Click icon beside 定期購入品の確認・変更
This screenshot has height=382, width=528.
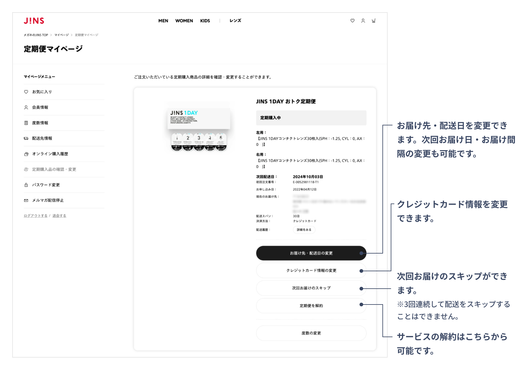pyautogui.click(x=26, y=169)
